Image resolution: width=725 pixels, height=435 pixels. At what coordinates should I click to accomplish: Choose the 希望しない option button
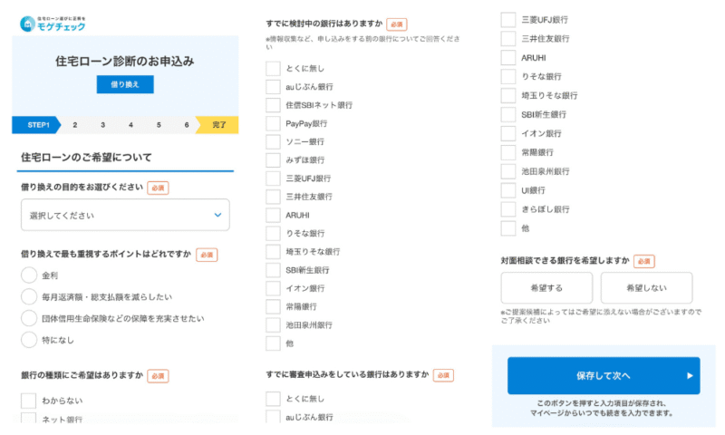click(646, 287)
